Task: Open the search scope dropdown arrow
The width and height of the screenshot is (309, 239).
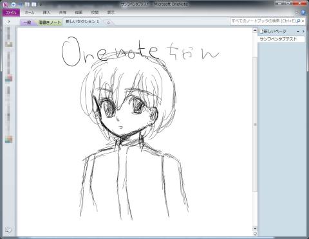Action: coord(303,21)
